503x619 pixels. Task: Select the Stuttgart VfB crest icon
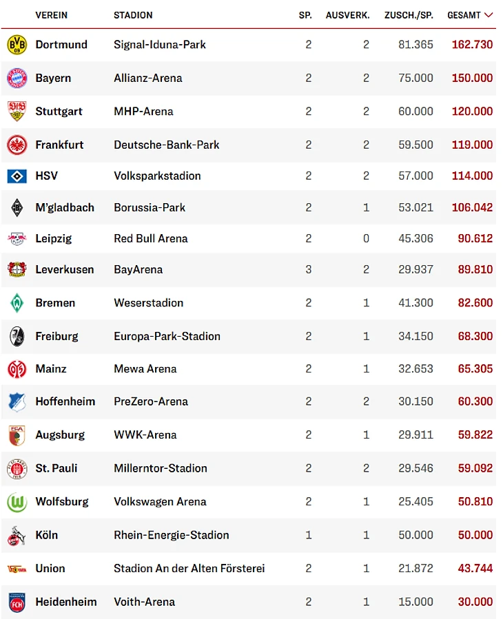17,112
